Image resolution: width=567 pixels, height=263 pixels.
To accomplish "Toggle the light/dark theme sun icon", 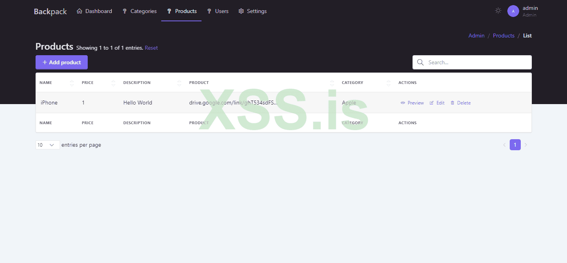I will (x=498, y=11).
